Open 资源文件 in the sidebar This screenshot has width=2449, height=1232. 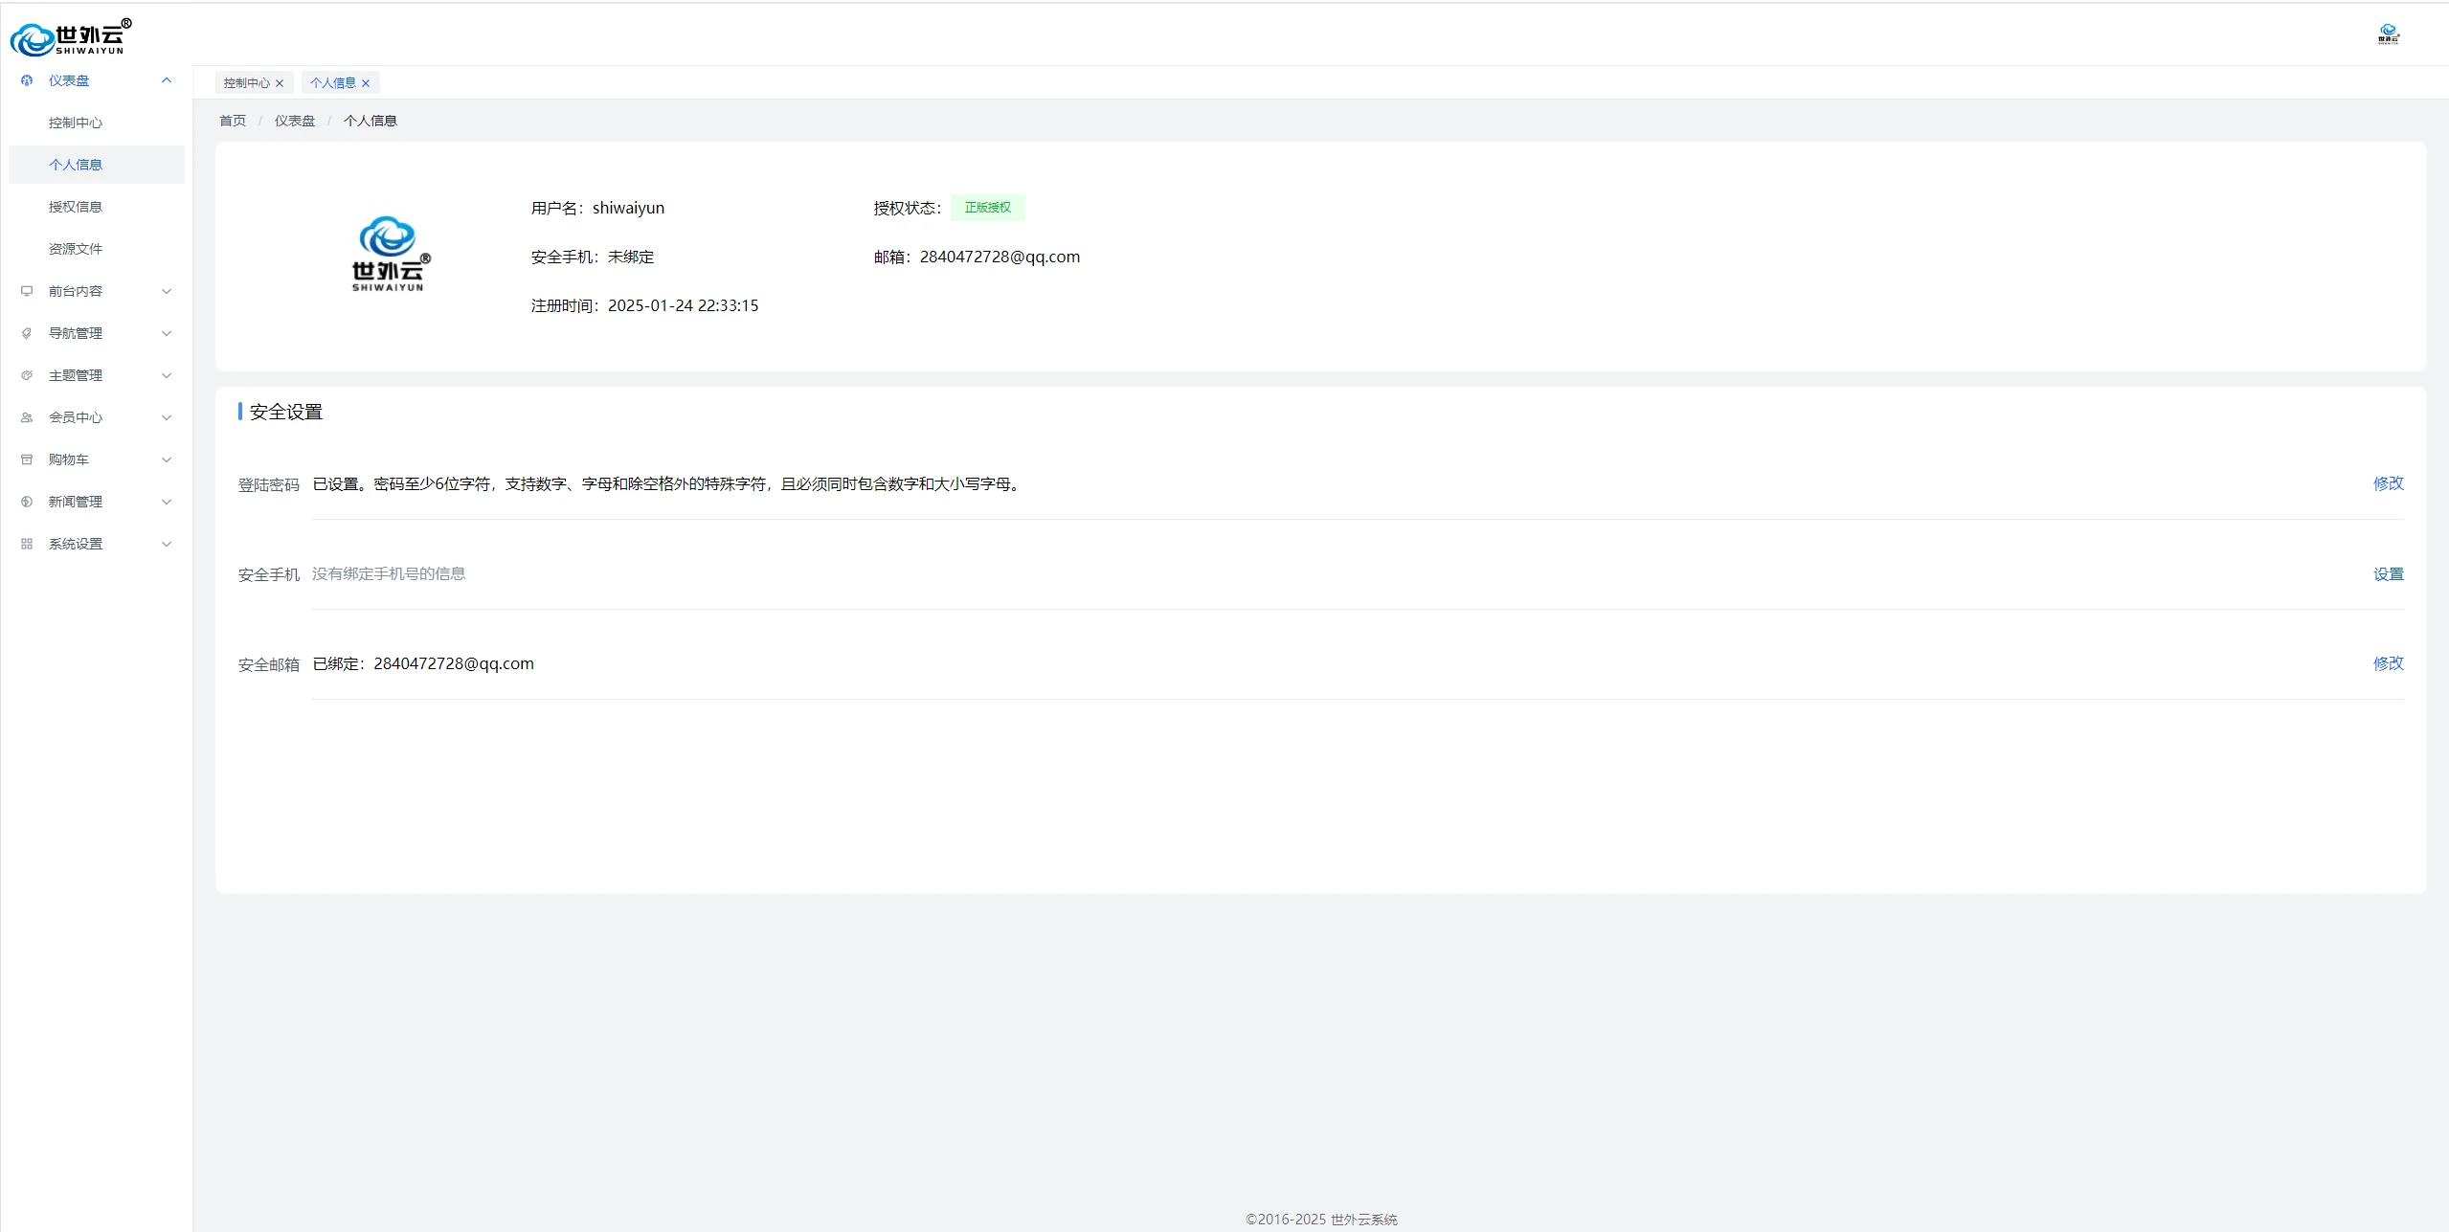click(76, 249)
